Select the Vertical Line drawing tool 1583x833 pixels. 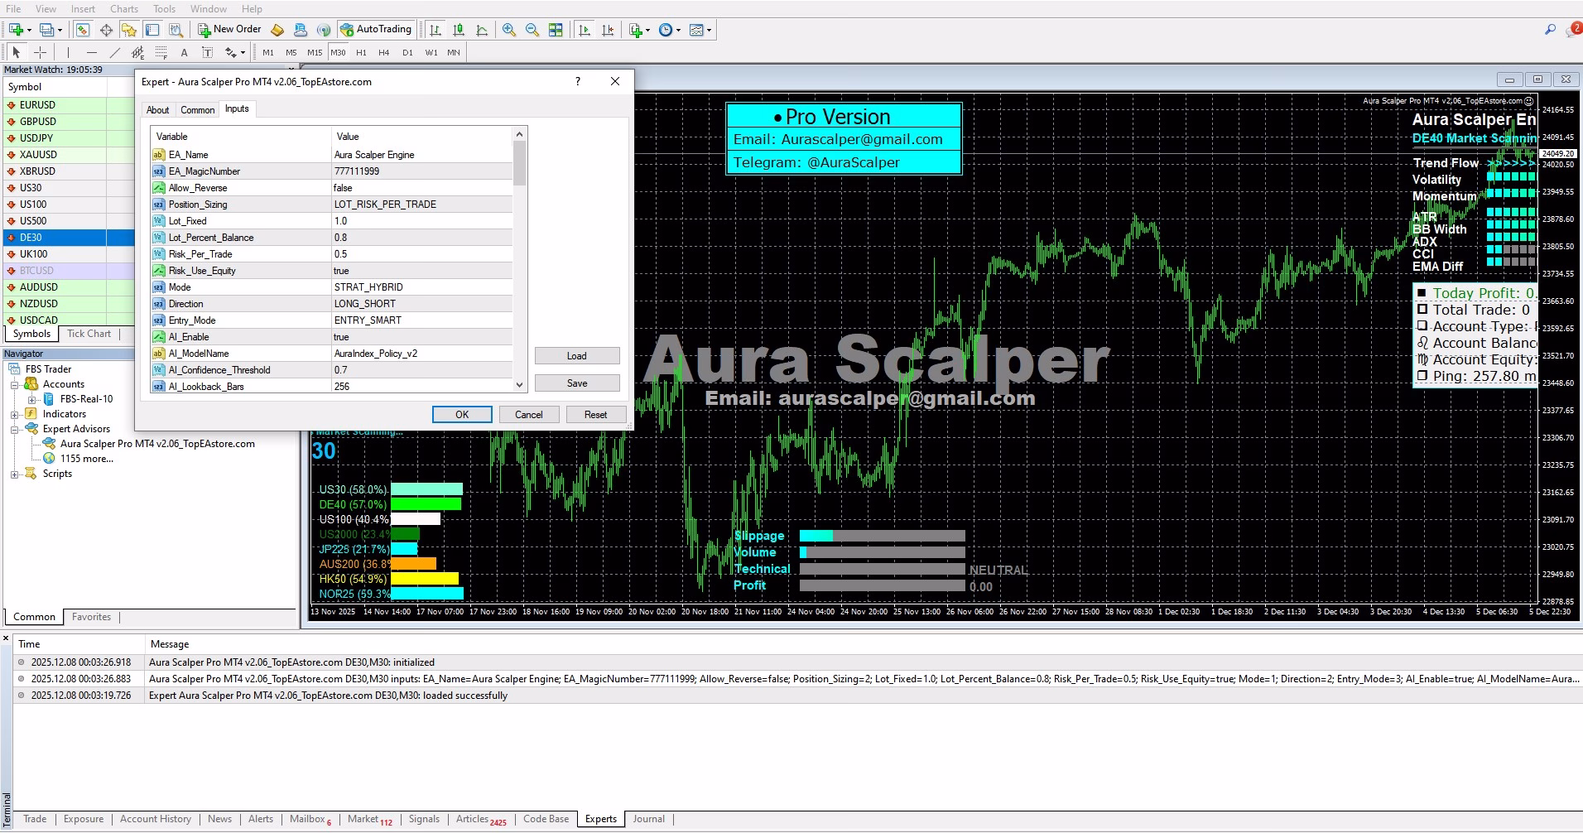click(x=68, y=52)
